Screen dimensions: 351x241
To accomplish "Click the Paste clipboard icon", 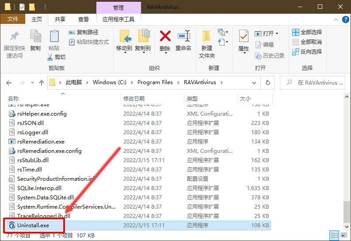I will (54, 36).
